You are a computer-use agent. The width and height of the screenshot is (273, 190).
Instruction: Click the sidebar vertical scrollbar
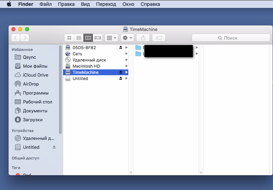[60, 89]
